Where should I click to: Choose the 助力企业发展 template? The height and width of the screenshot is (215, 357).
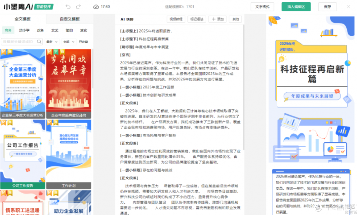click(x=68, y=202)
